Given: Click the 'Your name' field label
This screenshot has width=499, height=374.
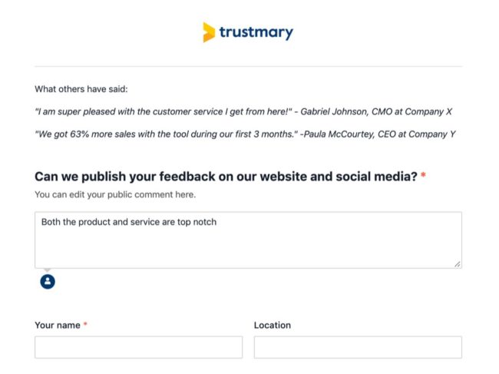Looking at the screenshot, I should 58,326.
